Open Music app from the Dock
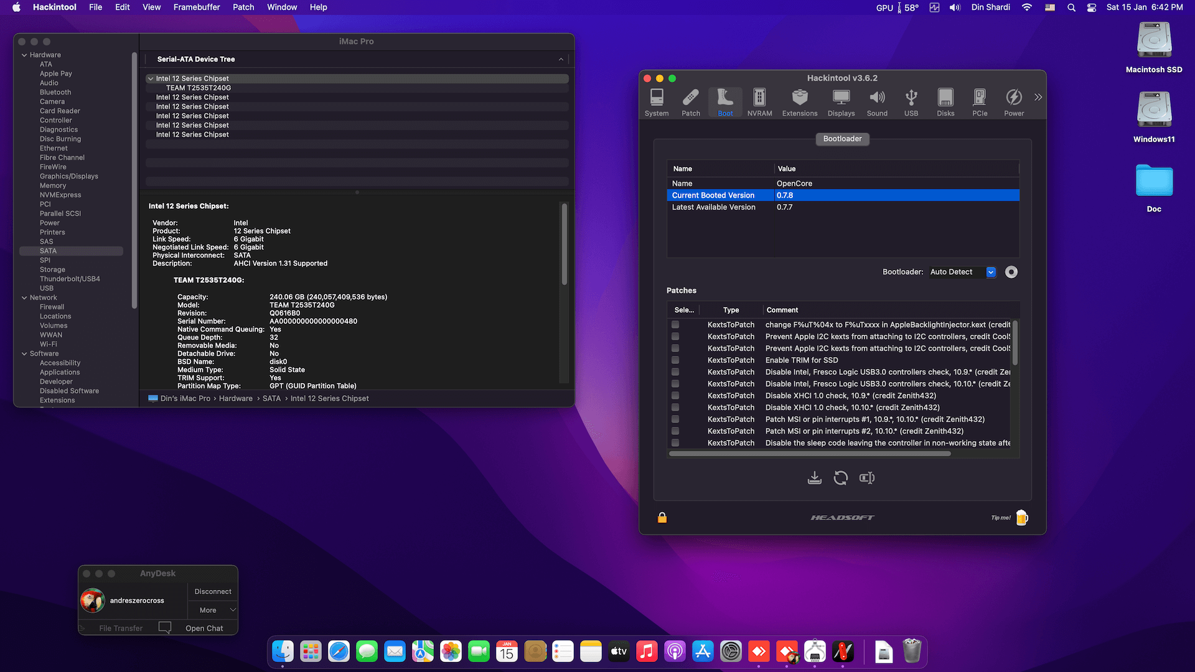Viewport: 1195px width, 672px height. click(647, 651)
